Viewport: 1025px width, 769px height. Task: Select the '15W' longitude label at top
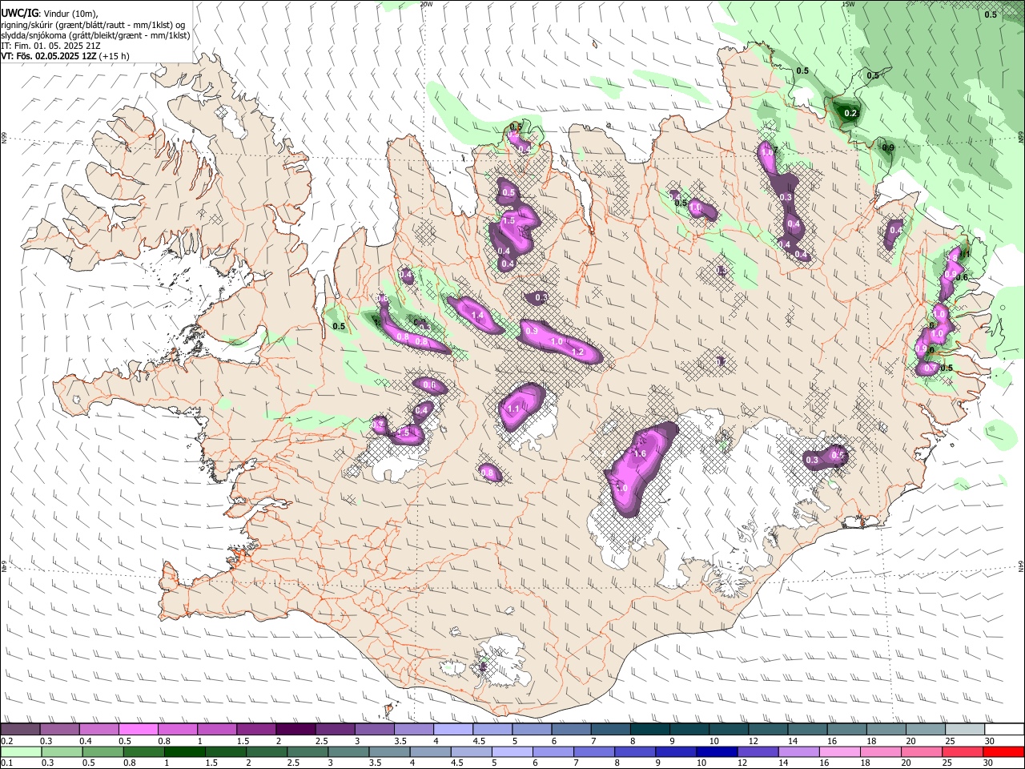[848, 4]
